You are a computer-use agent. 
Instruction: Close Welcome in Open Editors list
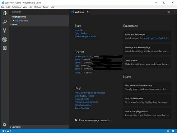click(13, 21)
